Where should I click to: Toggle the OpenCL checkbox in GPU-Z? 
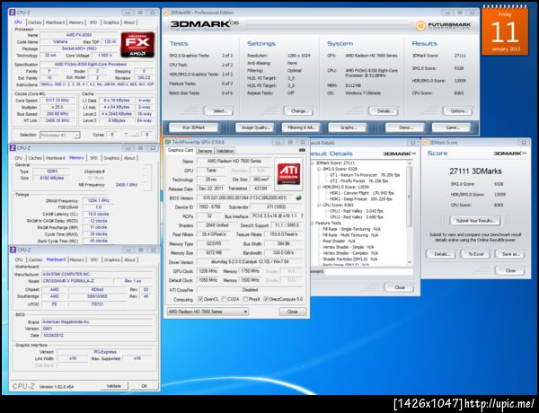pyautogui.click(x=200, y=299)
